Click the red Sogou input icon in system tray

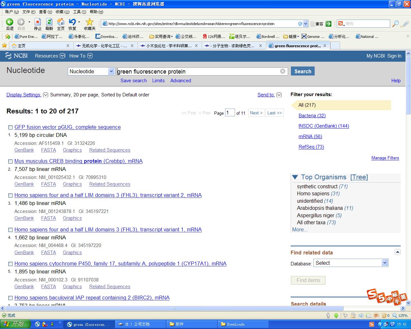pos(372,324)
